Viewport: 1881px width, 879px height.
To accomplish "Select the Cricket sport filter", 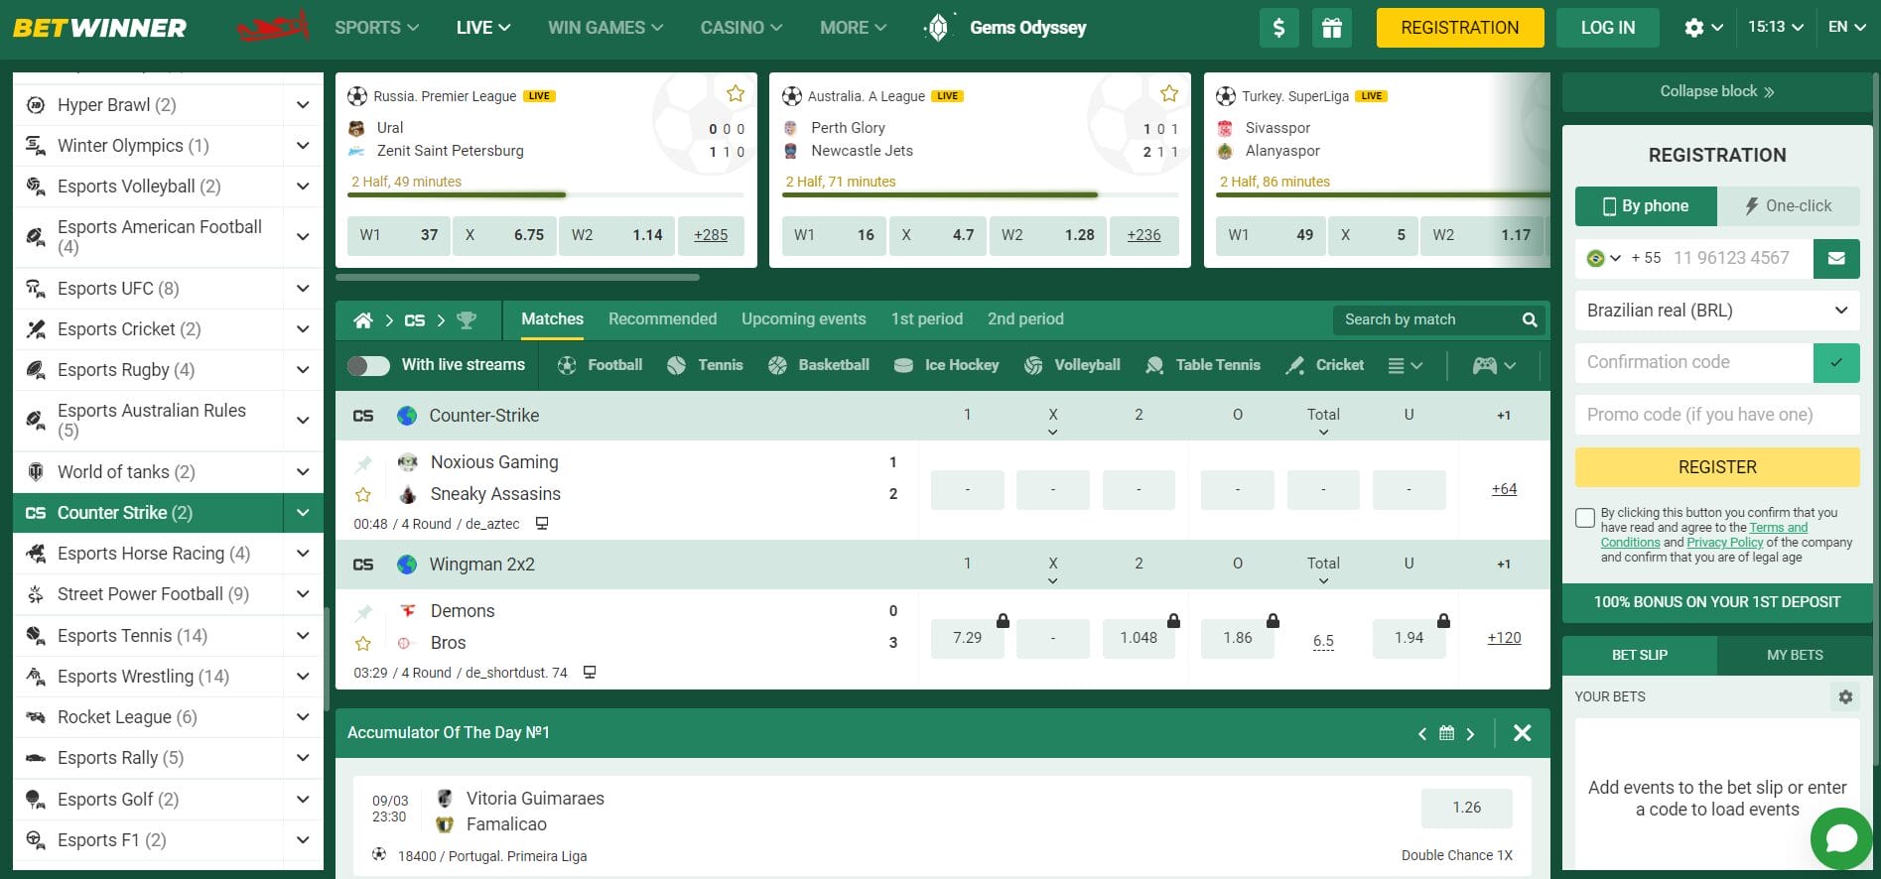I will tap(1324, 365).
